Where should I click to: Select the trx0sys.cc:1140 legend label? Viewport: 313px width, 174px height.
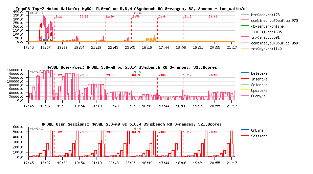click(266, 49)
